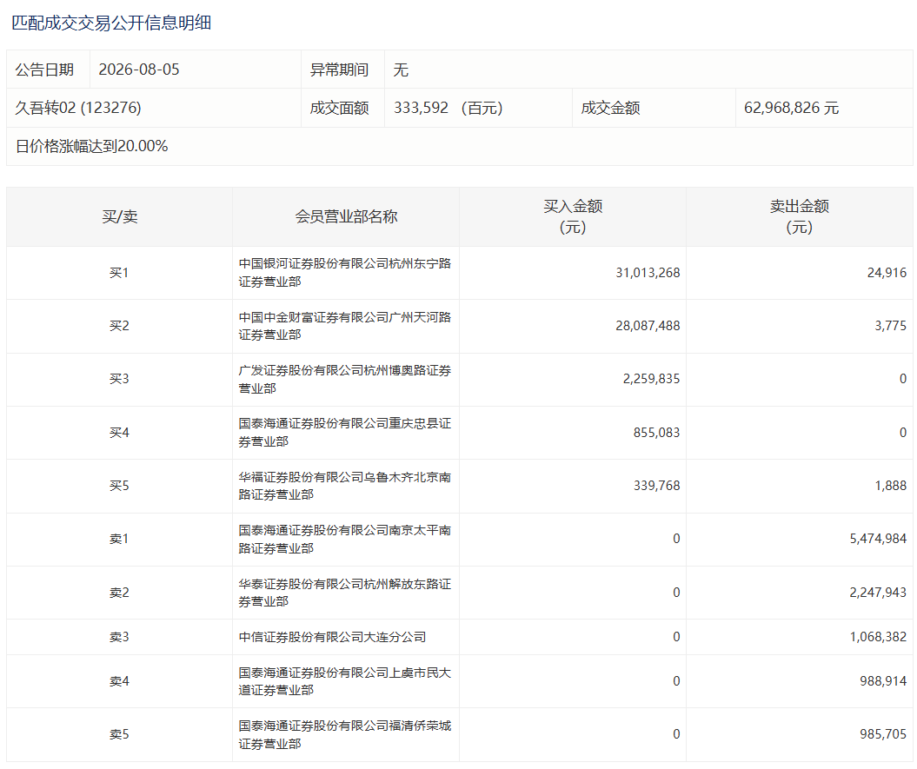Click the 会员营业部名称 column header
917x769 pixels.
tap(346, 217)
